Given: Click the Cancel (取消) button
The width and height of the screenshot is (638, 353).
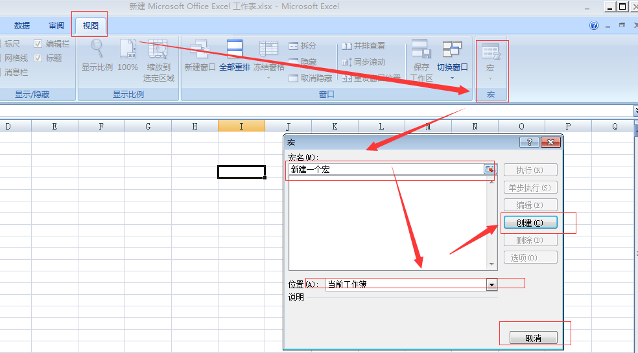Looking at the screenshot, I should click(534, 338).
